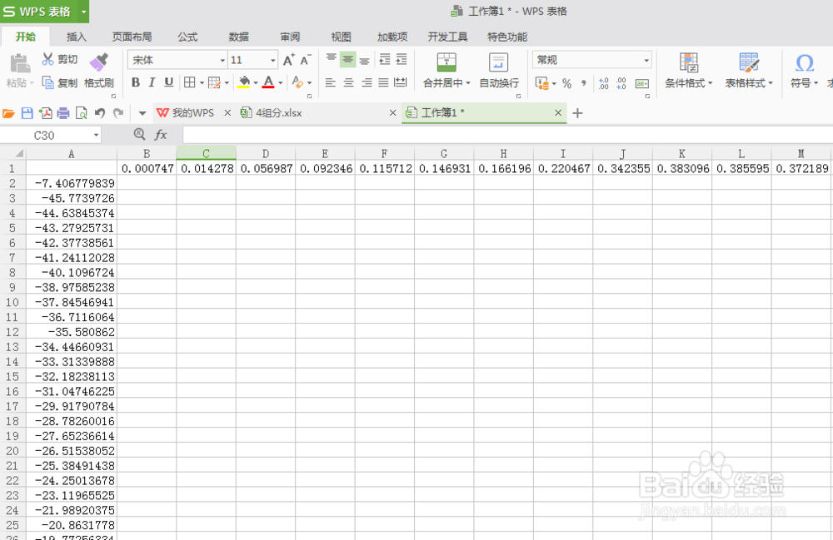833x540 pixels.
Task: Align text to vertical middle
Action: tap(348, 59)
